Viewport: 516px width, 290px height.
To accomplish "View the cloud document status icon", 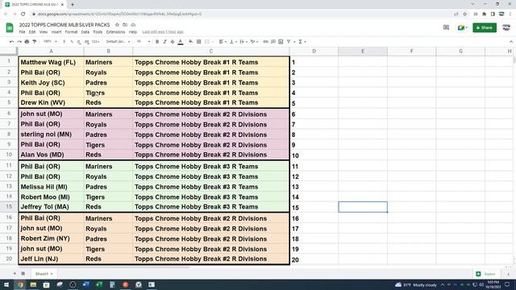I will click(133, 25).
